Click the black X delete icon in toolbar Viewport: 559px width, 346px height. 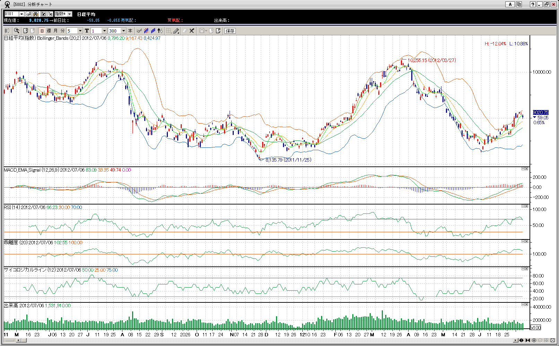click(x=192, y=31)
